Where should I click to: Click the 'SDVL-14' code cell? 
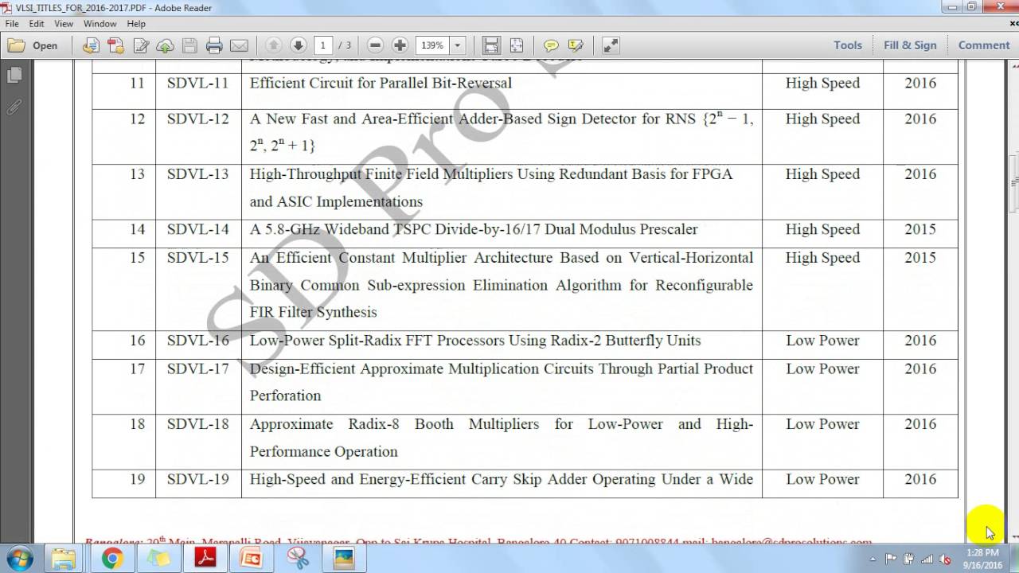coord(198,229)
